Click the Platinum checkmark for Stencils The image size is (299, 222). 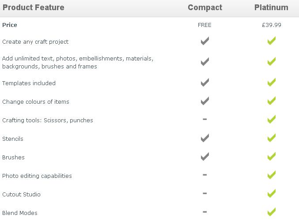[272, 138]
